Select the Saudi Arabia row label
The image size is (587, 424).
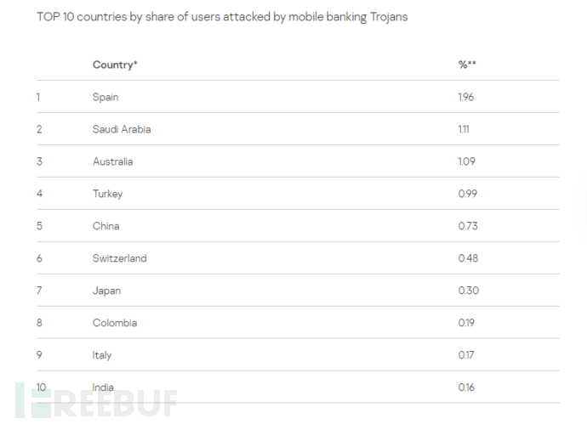(122, 129)
